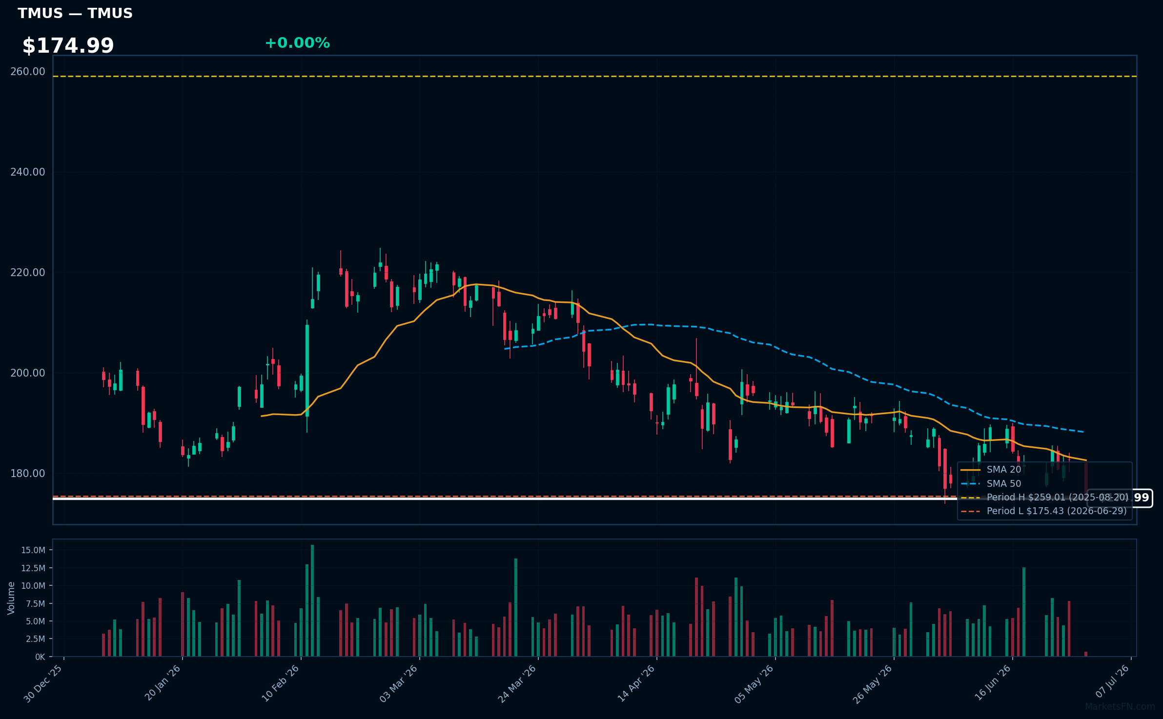
Task: Click the 07 Jul '26 date label
Action: coord(1112,682)
